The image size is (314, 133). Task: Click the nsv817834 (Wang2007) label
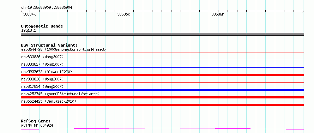point(42,86)
